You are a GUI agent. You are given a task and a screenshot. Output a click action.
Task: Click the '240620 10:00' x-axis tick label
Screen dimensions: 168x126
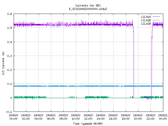[76, 117]
